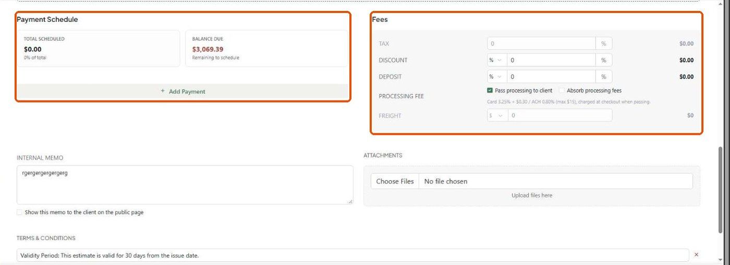Click the plus icon in Add Payment
Screen dimensions: 730x265
click(163, 91)
